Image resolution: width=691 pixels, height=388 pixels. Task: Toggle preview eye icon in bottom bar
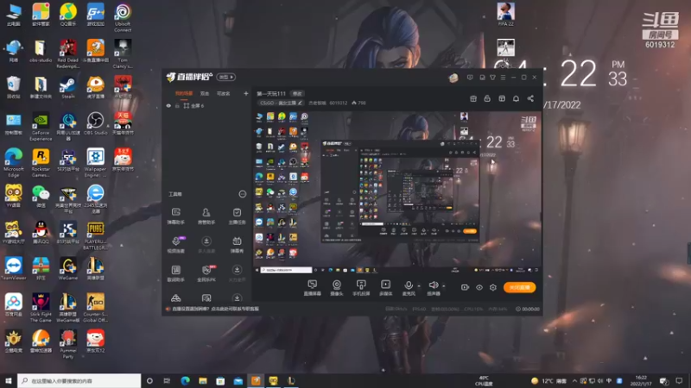pos(479,287)
